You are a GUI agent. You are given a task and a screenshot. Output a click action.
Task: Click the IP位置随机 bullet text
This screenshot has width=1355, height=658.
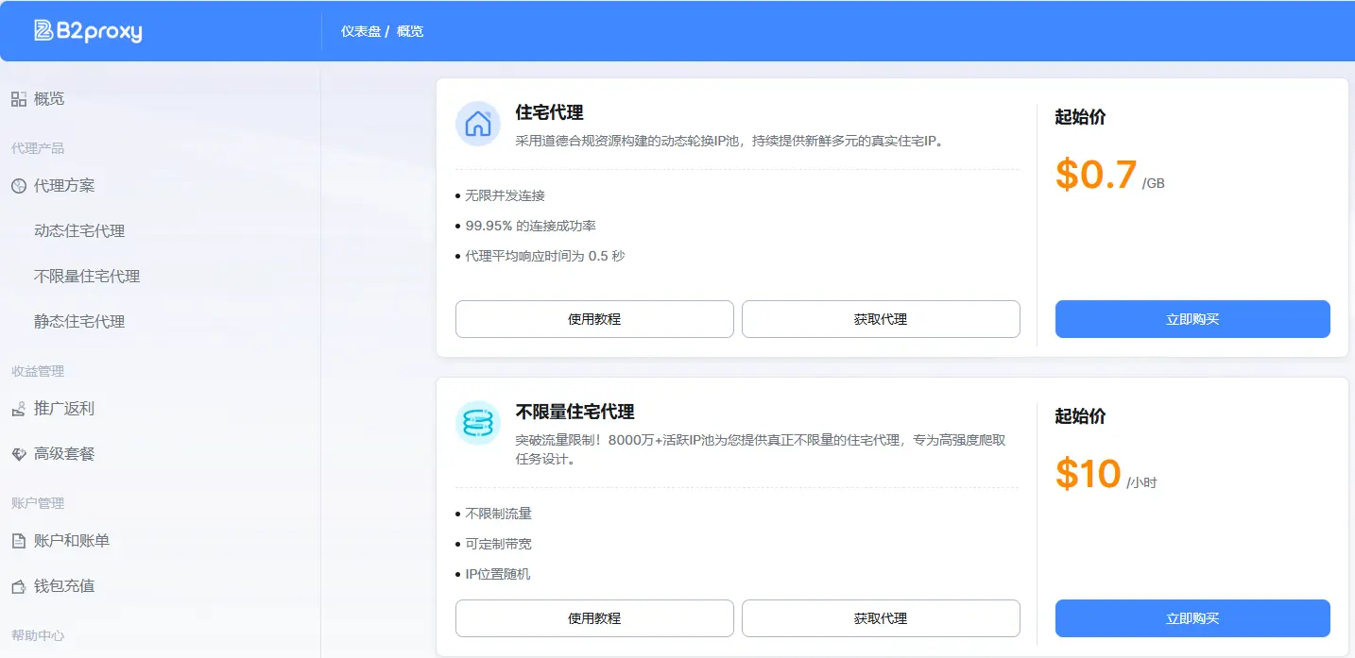click(x=498, y=574)
